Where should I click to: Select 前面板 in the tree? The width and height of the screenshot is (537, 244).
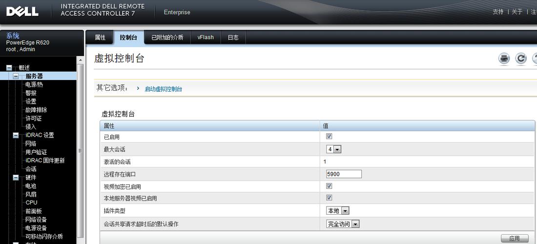34,211
